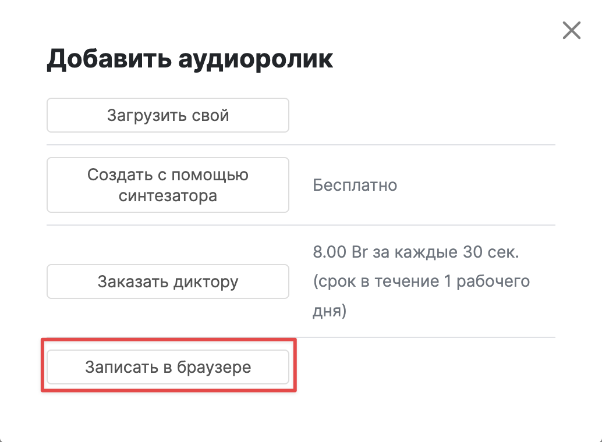Click the word аудиоролик in the title
Image resolution: width=602 pixels, height=442 pixels.
point(256,59)
